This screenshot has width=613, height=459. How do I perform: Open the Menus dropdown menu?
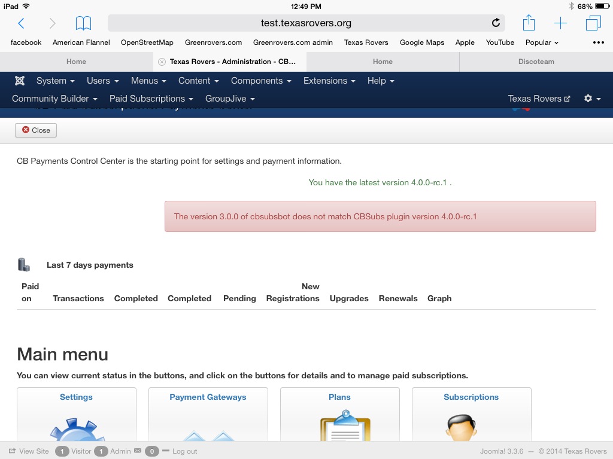[x=148, y=81]
